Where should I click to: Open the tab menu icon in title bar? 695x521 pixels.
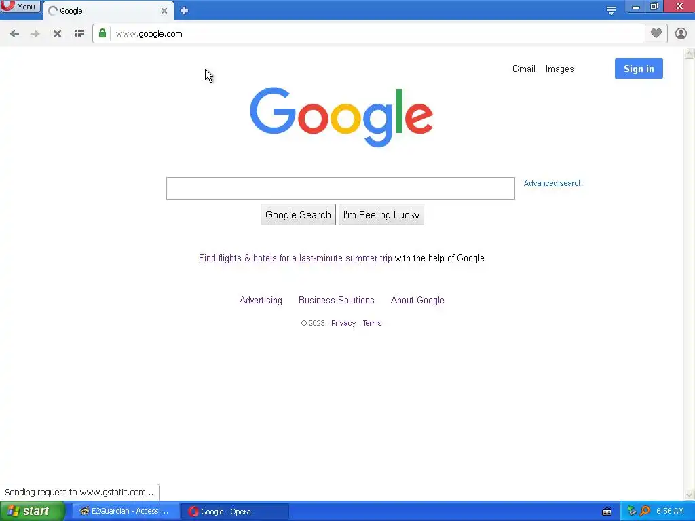611,11
